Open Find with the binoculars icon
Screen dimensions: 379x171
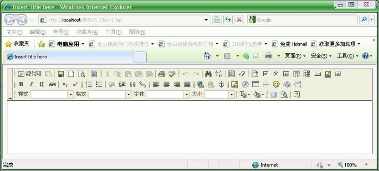click(x=208, y=74)
